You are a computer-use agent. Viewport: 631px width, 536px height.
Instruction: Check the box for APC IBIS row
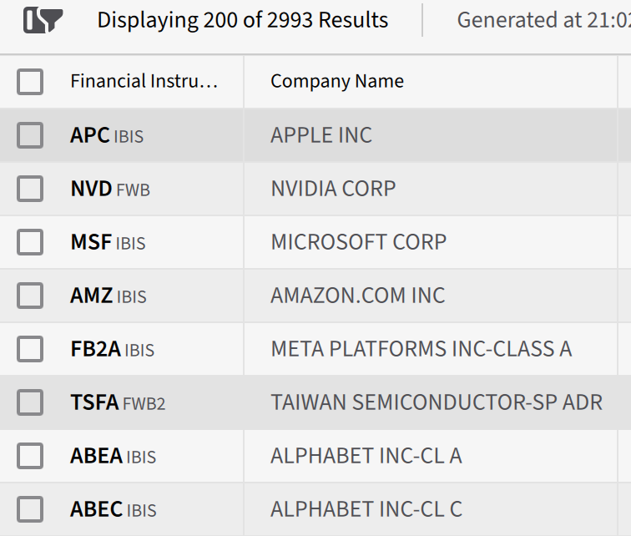pos(30,135)
